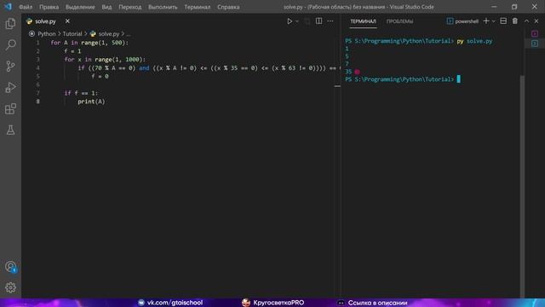Open the Правка menu

pyautogui.click(x=49, y=7)
